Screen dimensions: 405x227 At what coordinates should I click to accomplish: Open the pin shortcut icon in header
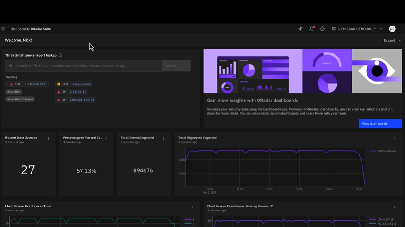(x=300, y=29)
